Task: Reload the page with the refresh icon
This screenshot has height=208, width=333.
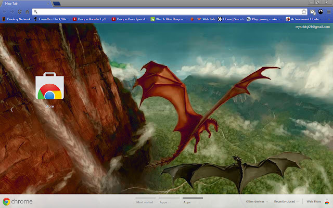Action: 20,12
